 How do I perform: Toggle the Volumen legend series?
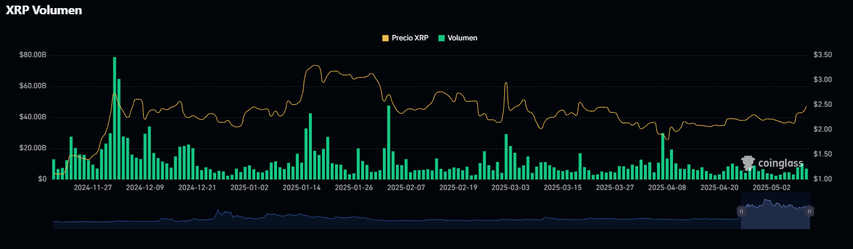click(x=458, y=38)
